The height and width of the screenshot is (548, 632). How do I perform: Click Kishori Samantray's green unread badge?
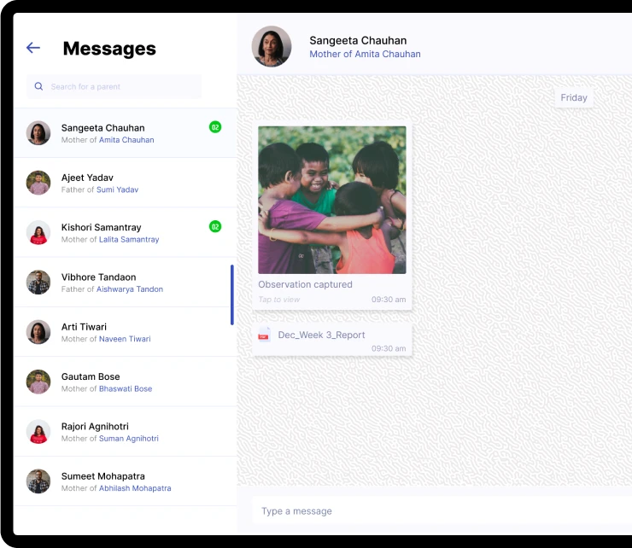click(x=215, y=226)
